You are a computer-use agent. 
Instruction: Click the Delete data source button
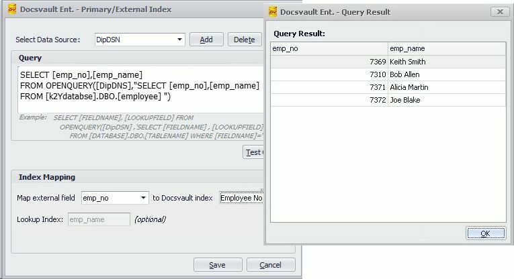(245, 40)
